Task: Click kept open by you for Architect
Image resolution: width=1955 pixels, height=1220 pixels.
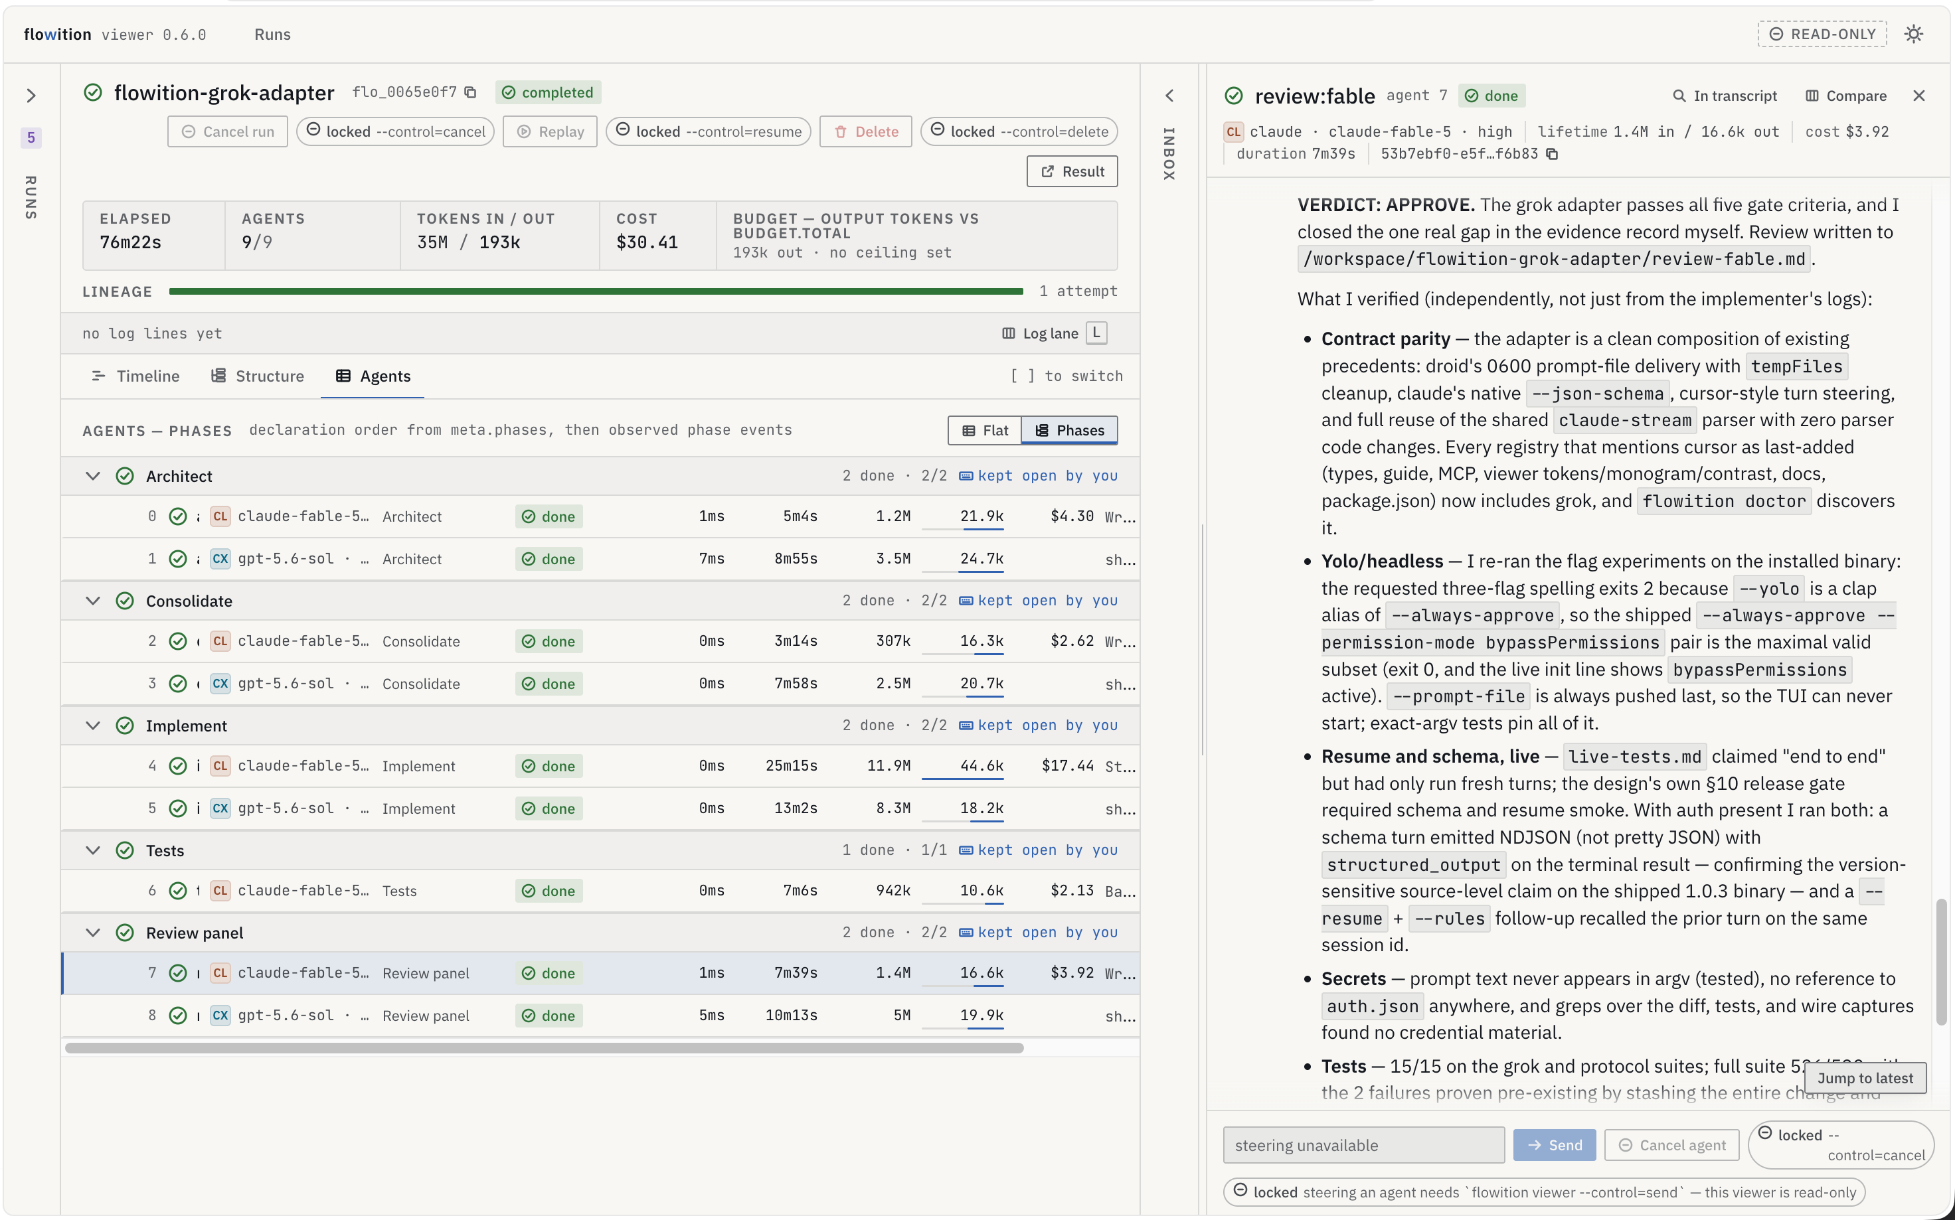Action: pyautogui.click(x=1038, y=476)
